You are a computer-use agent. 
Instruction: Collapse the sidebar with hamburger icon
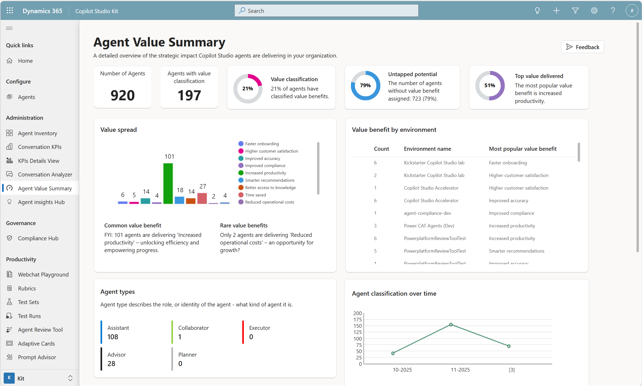[9, 28]
